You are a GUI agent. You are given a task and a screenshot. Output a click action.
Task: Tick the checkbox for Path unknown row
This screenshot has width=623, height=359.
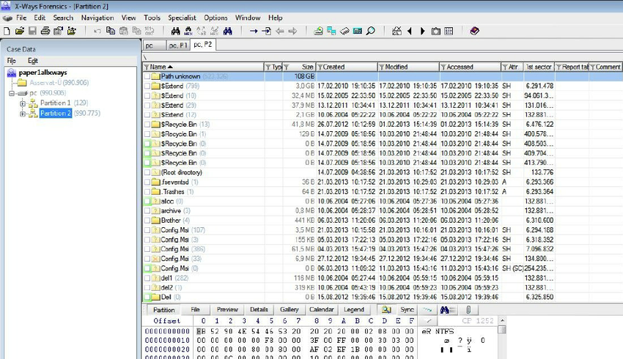coord(147,76)
